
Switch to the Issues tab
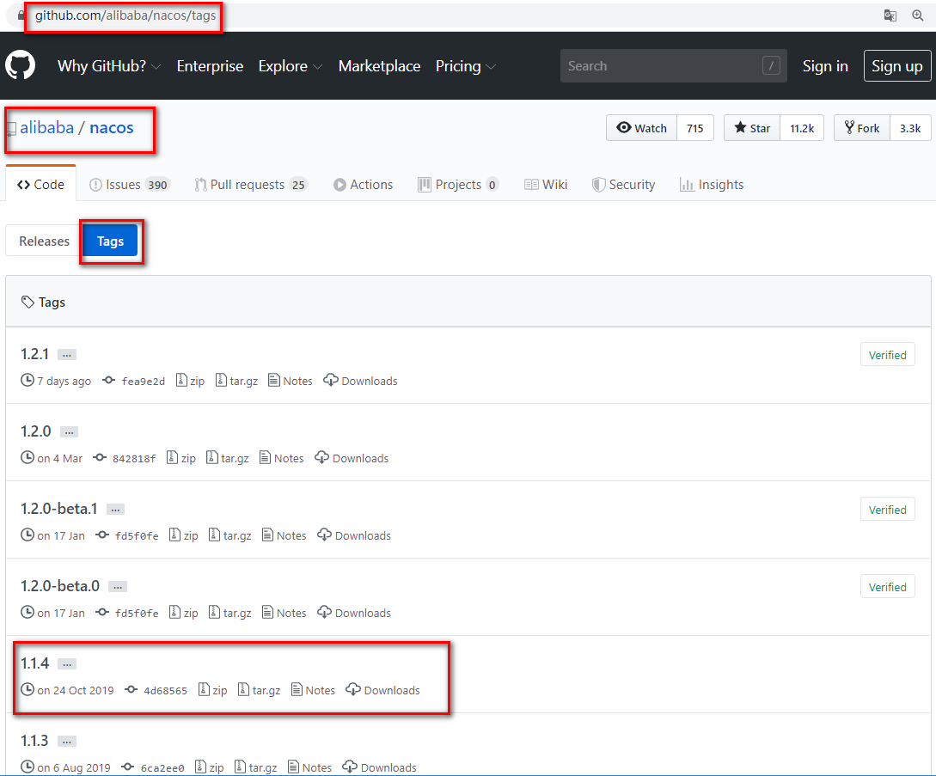click(130, 185)
